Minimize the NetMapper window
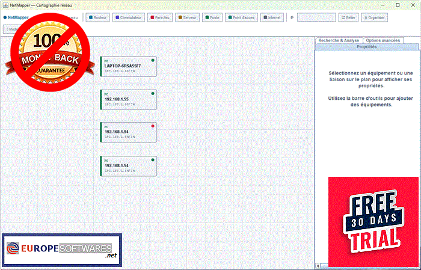 click(383, 5)
